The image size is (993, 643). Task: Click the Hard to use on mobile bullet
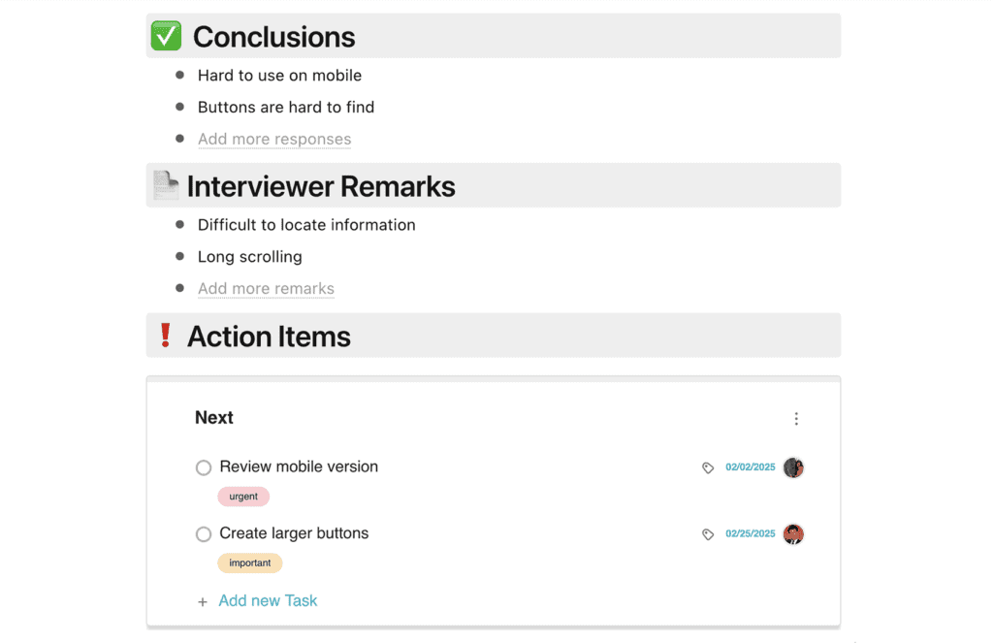click(279, 76)
